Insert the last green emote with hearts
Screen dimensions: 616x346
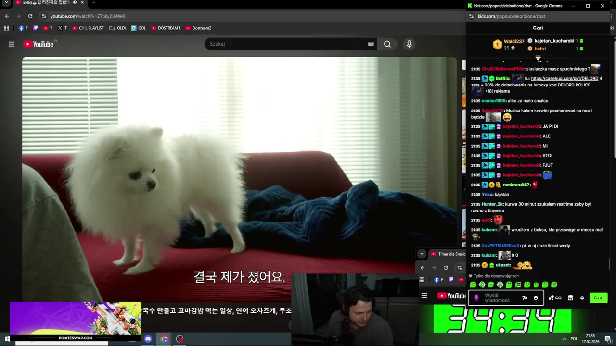point(554,284)
